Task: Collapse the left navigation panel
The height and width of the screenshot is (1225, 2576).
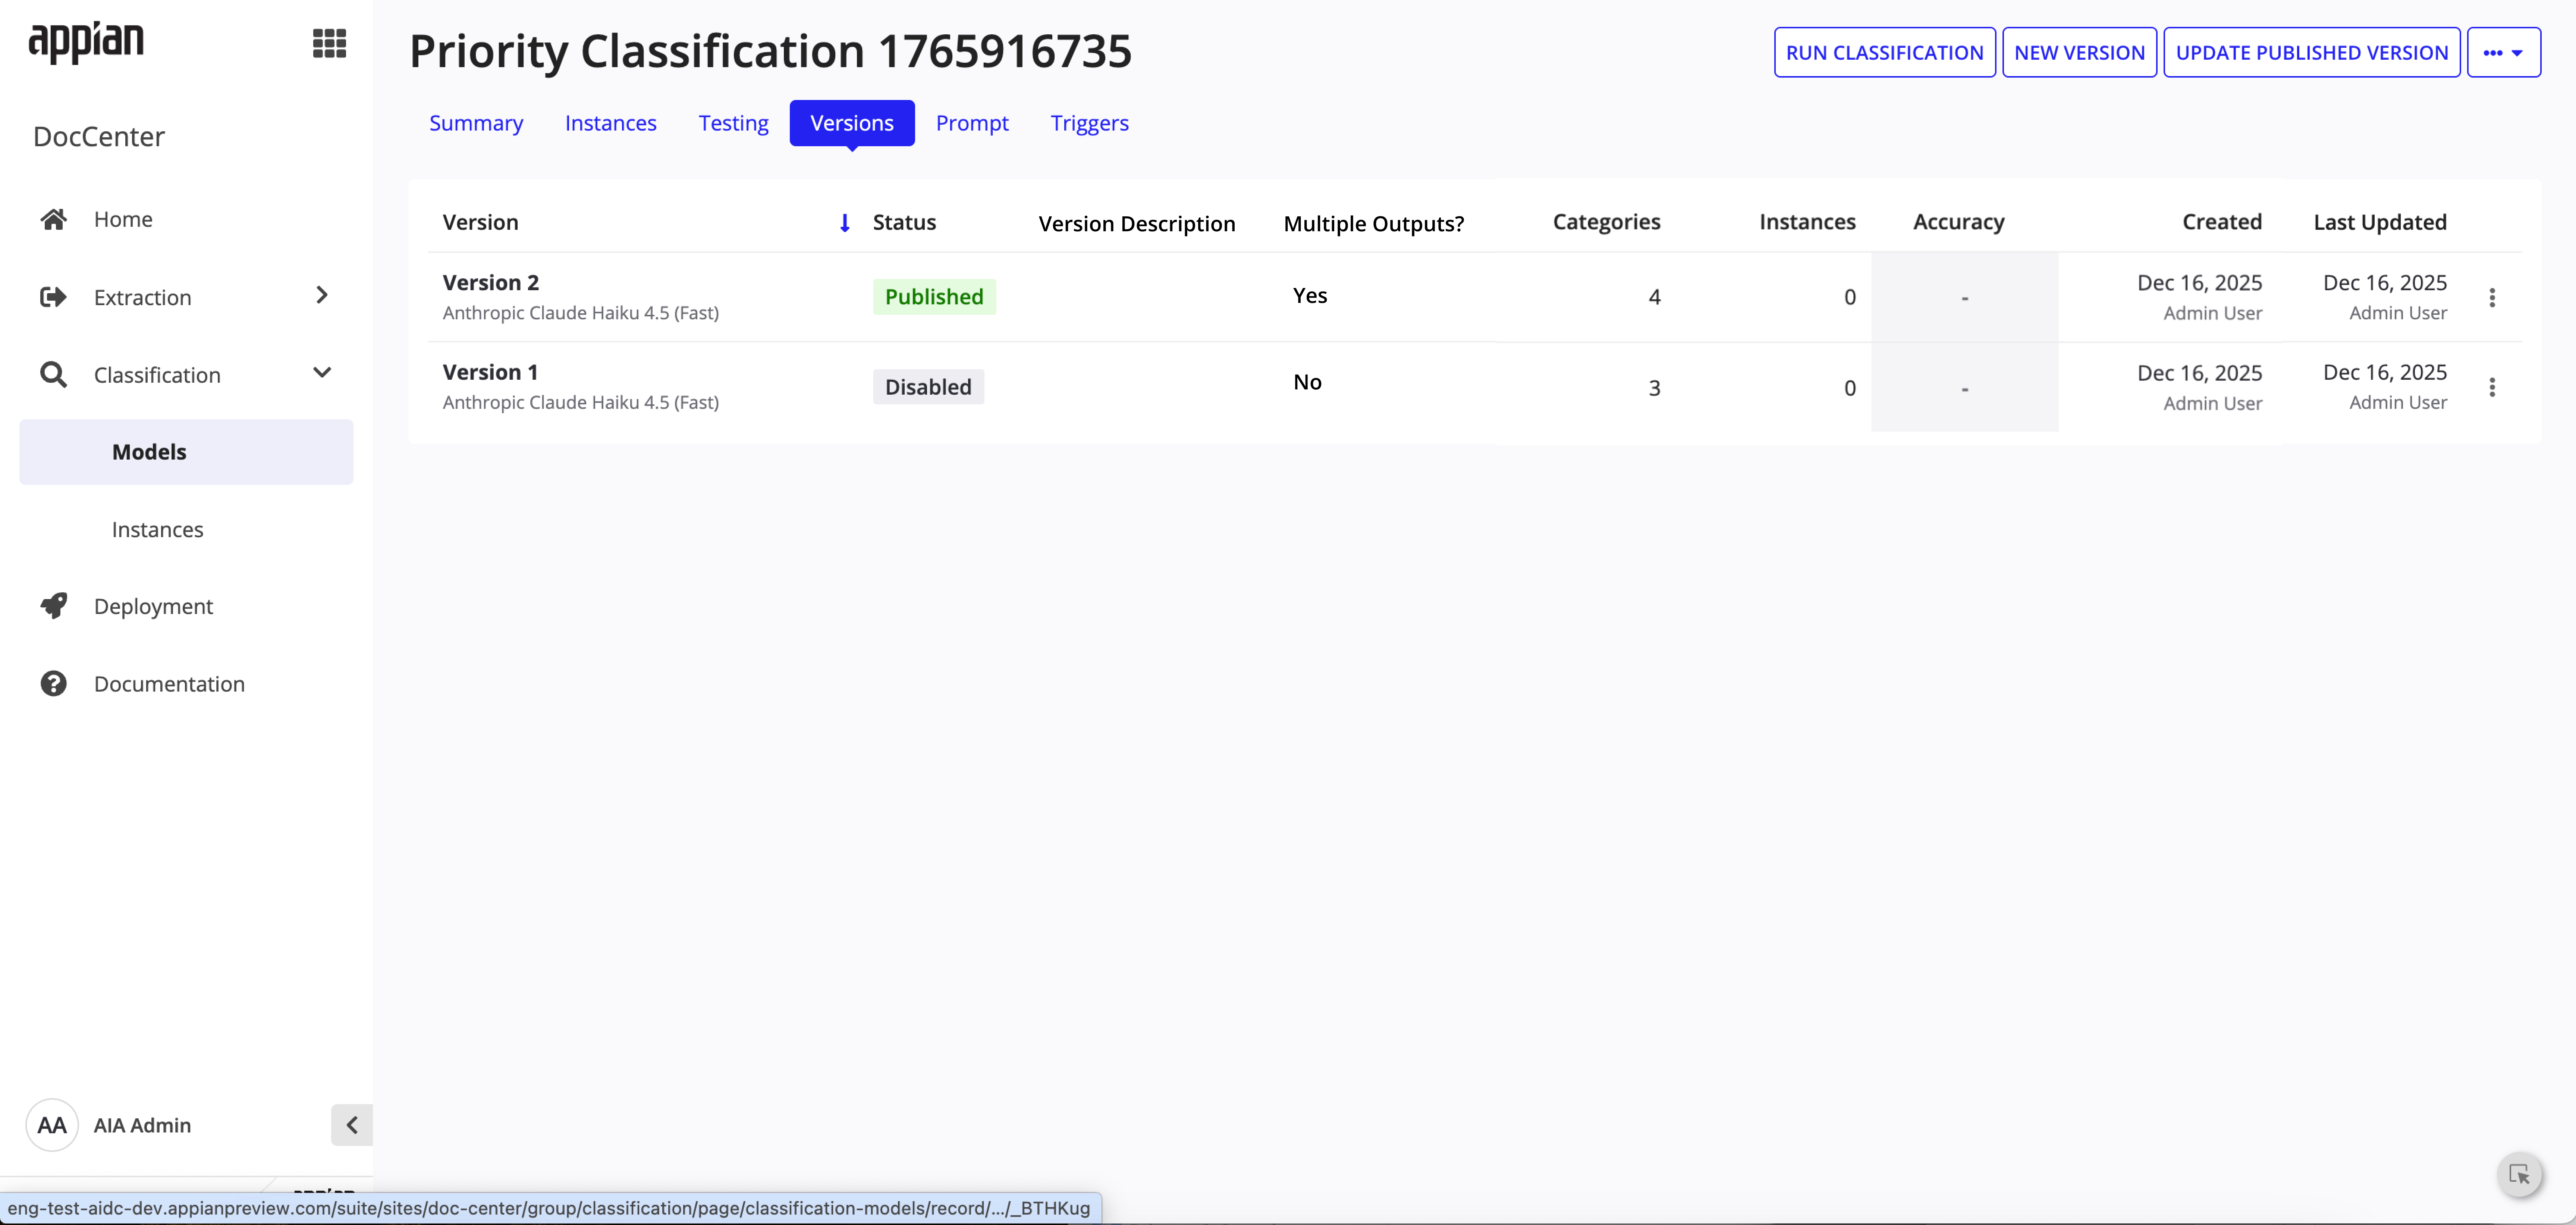Action: pyautogui.click(x=351, y=1125)
